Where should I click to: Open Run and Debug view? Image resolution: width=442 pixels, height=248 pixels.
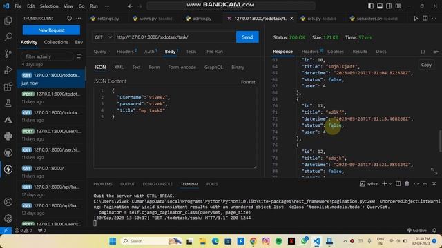pyautogui.click(x=8, y=70)
